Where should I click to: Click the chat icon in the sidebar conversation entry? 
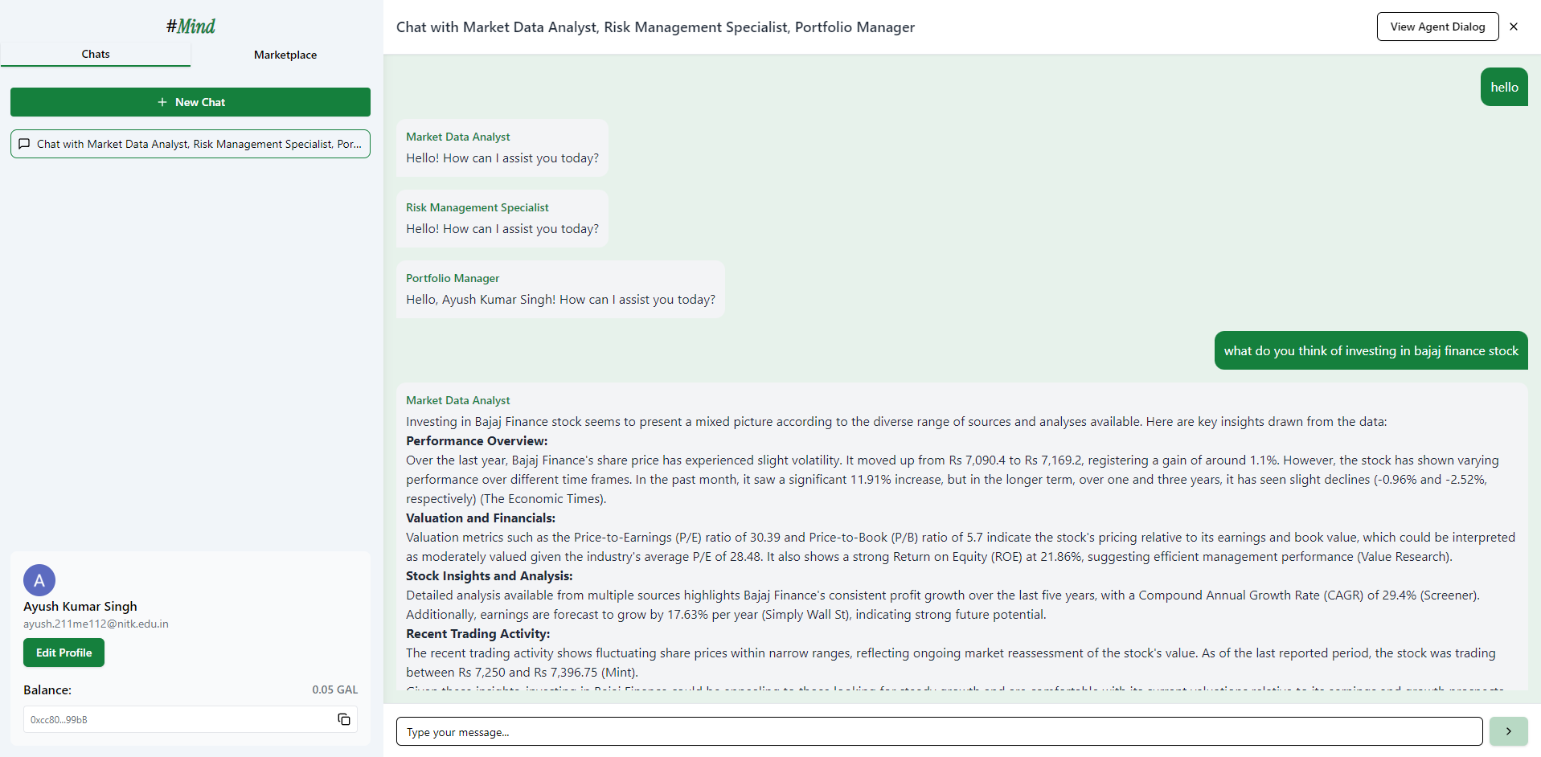tap(24, 144)
